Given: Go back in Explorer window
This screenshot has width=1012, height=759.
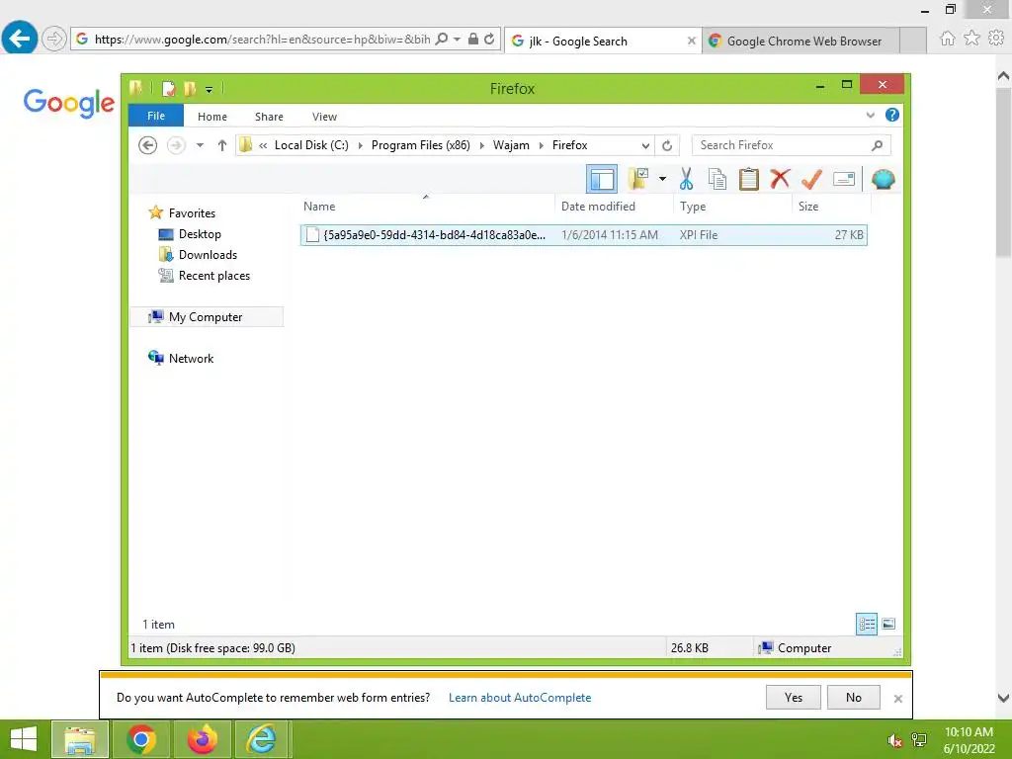Looking at the screenshot, I should [148, 145].
